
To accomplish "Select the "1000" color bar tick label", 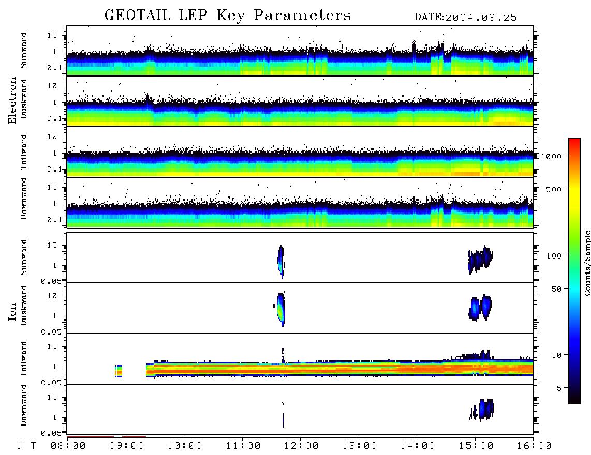I will [x=551, y=156].
